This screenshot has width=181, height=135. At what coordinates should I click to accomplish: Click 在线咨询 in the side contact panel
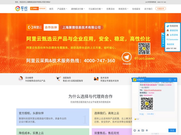[174, 26]
